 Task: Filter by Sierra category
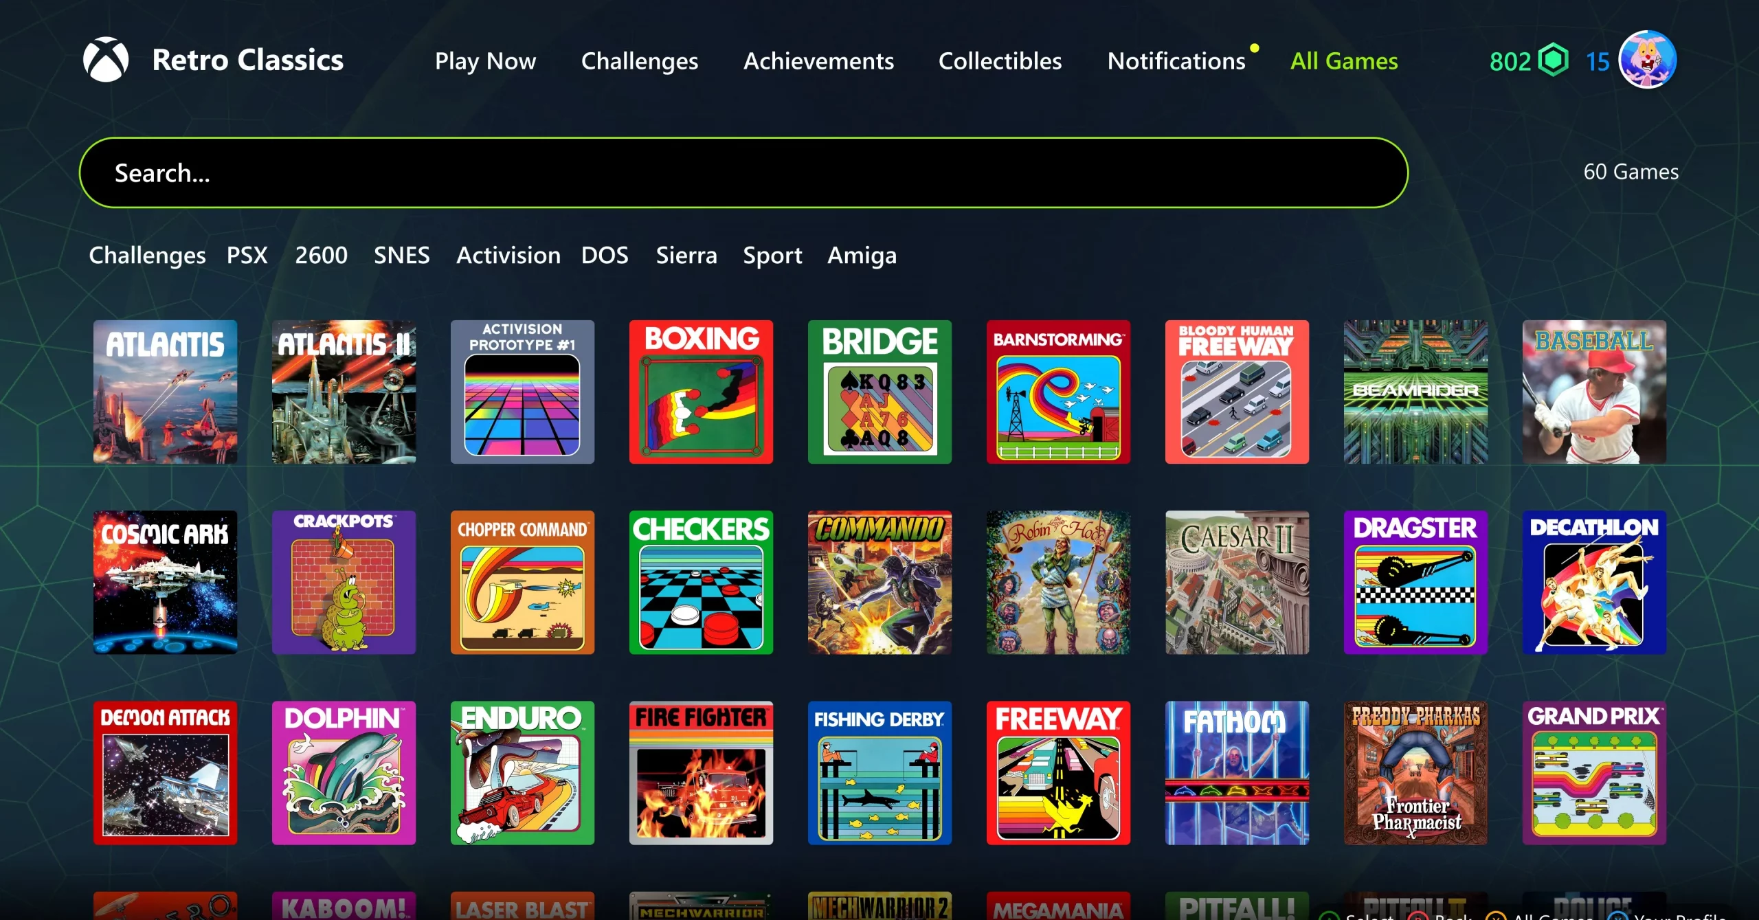click(x=686, y=255)
